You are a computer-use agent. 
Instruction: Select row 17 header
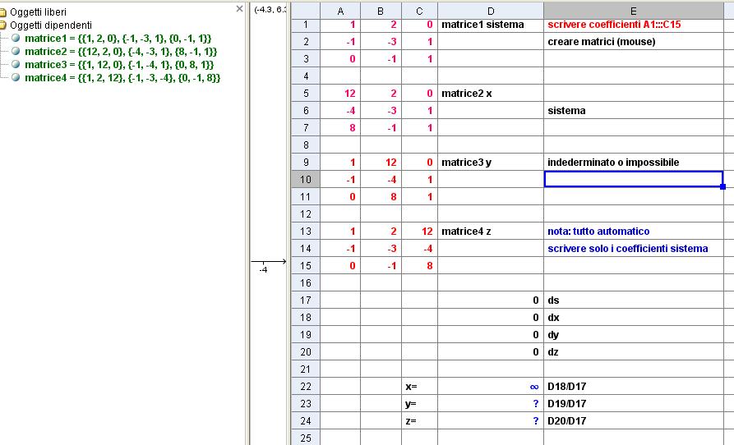click(306, 300)
